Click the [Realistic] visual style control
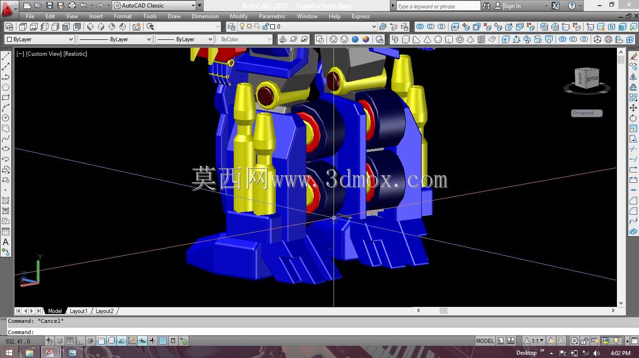Screen dimensions: 639x358 pyautogui.click(x=75, y=54)
